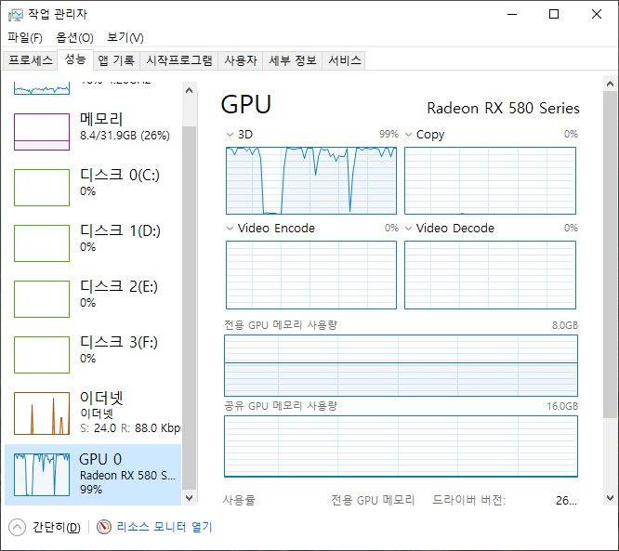Click the 전용 GPU 메모리 사용량 graph
Viewport: 619px width, 551px height.
[401, 365]
